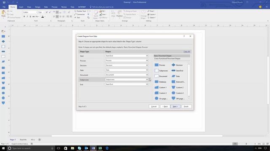Screen dimensions: 270x151
Task: Clear the shape assigned to Data row
Action: pyautogui.click(x=147, y=70)
